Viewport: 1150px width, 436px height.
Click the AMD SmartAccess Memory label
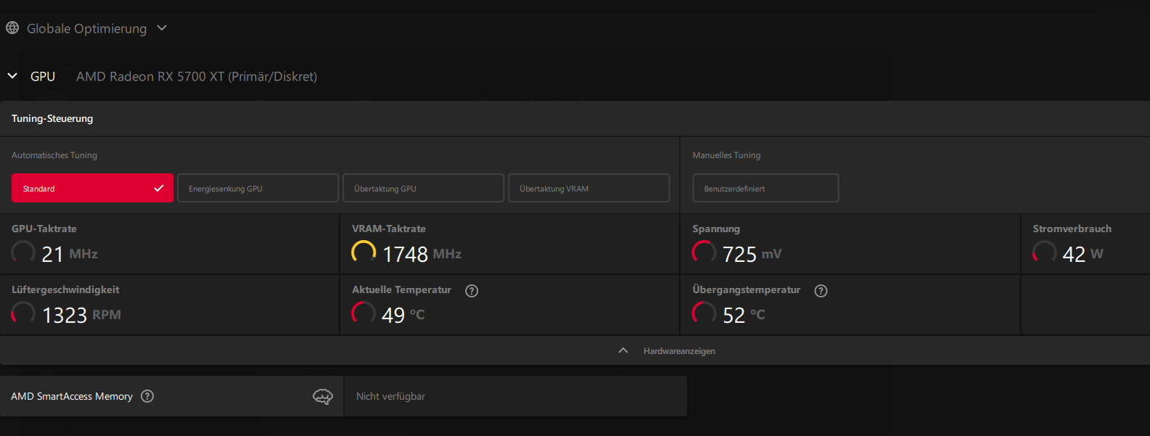click(72, 396)
